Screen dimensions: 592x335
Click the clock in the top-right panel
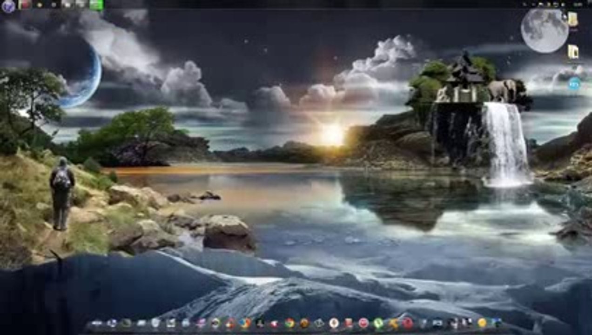579,4
